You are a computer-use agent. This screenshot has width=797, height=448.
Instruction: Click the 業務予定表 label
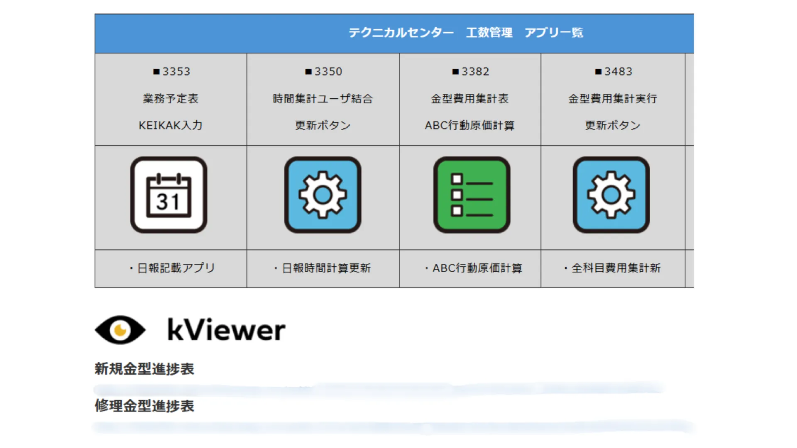[171, 99]
